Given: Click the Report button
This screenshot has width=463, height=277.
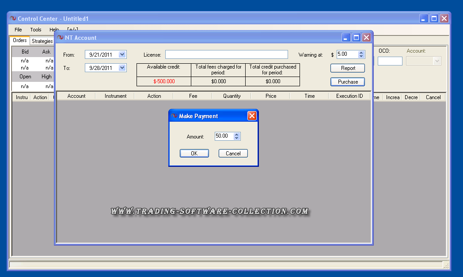Looking at the screenshot, I should point(348,68).
